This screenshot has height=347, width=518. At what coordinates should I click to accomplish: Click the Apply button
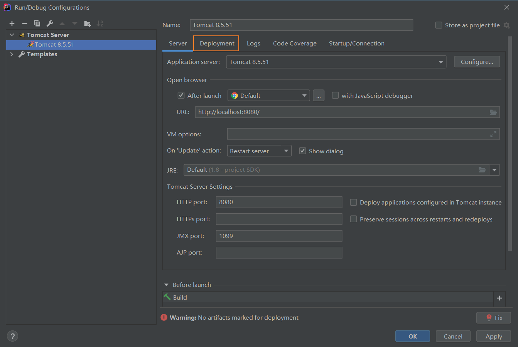[x=494, y=336]
